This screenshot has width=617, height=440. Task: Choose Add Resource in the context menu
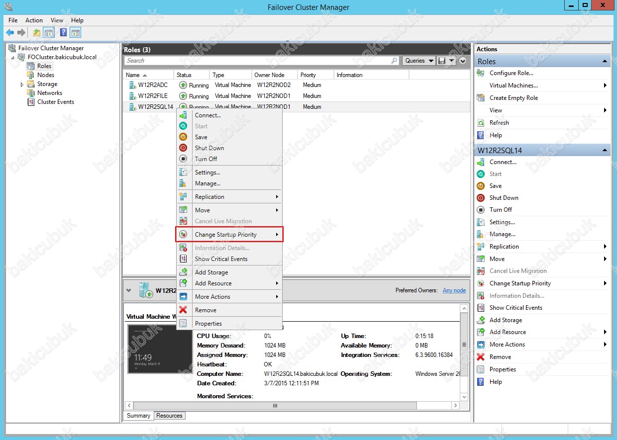[229, 283]
